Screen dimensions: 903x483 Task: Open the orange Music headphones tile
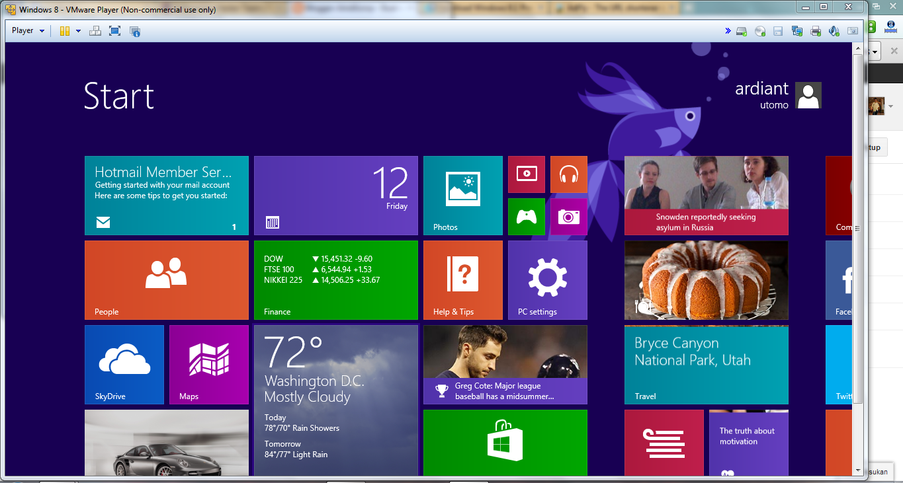569,174
